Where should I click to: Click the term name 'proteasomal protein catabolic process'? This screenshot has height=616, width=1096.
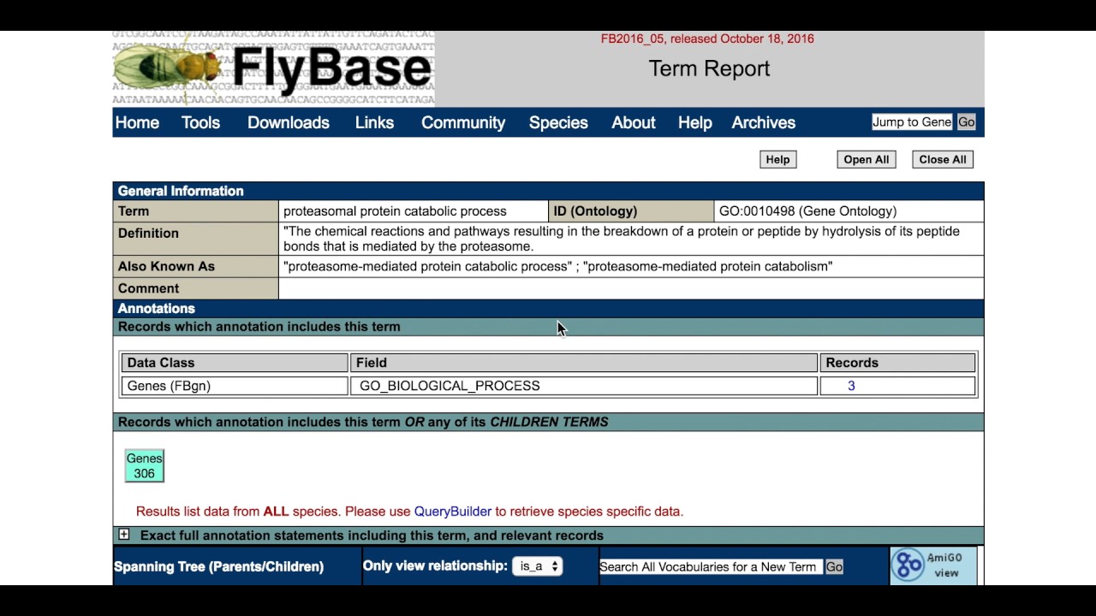point(395,211)
